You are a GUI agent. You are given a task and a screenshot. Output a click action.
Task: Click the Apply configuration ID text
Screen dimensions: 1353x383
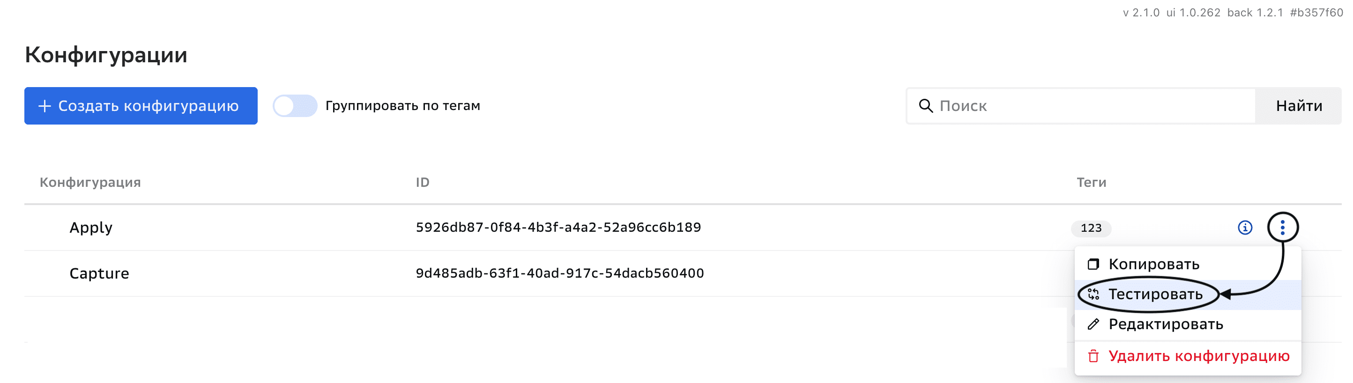point(558,228)
